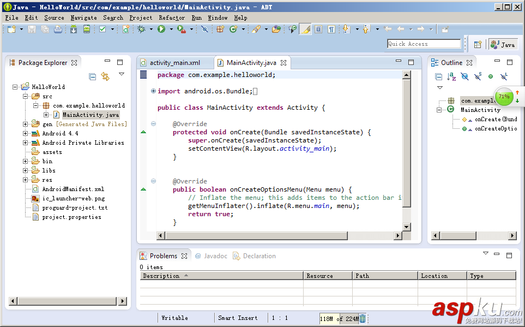The width and height of the screenshot is (525, 327).
Task: Select the Java perspective button
Action: click(x=503, y=45)
